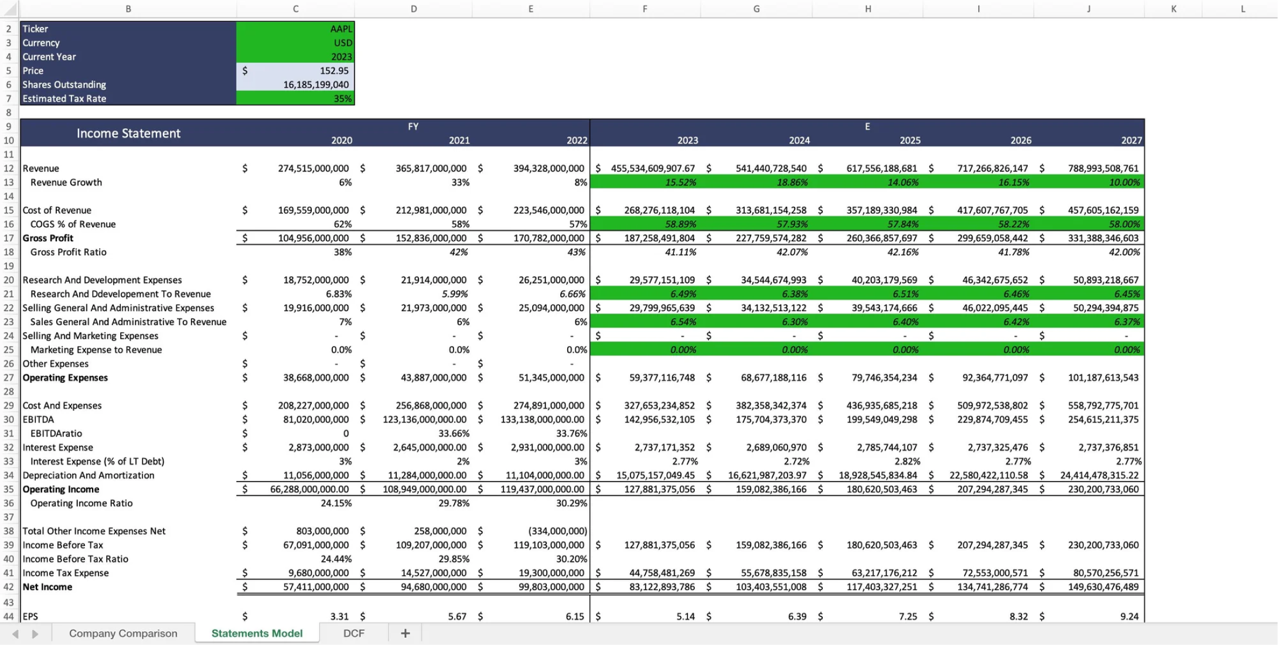This screenshot has width=1278, height=645.
Task: Select the AAPL ticker input field
Action: coord(296,28)
